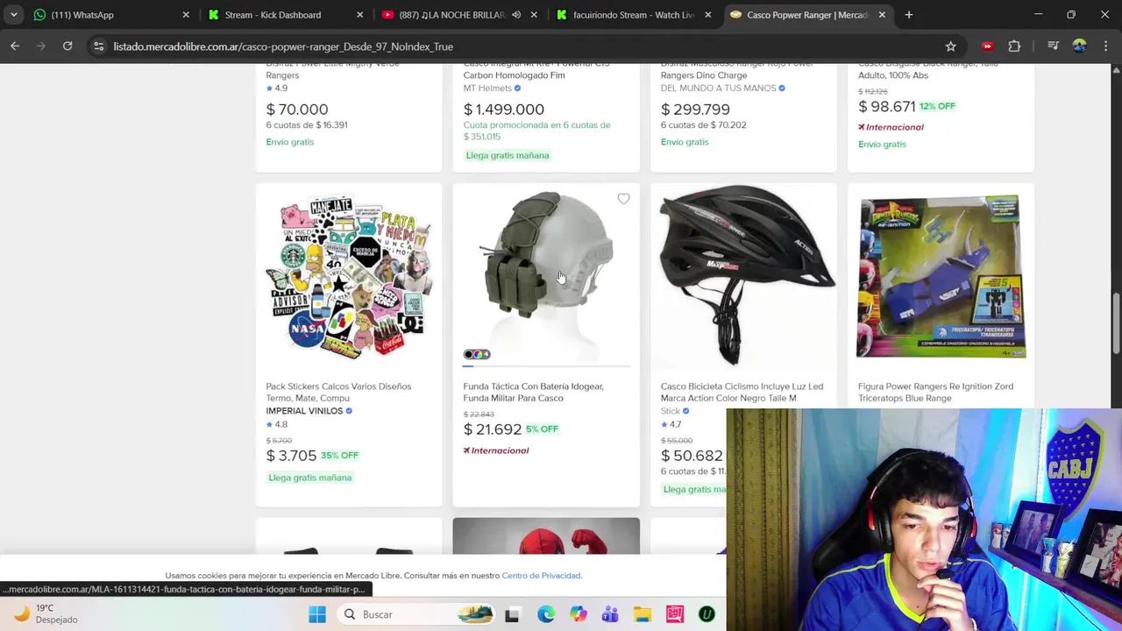Reload the Mercado Libre page
1122x631 pixels.
click(67, 46)
